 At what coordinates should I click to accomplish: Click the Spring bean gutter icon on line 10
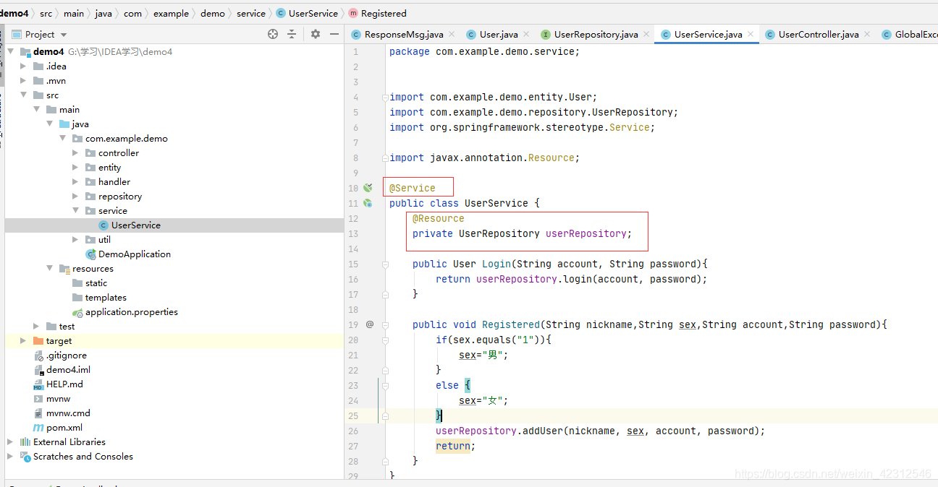point(368,188)
